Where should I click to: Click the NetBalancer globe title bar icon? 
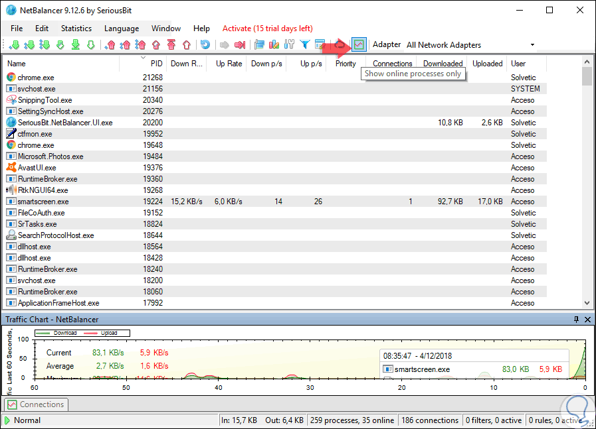[x=11, y=10]
